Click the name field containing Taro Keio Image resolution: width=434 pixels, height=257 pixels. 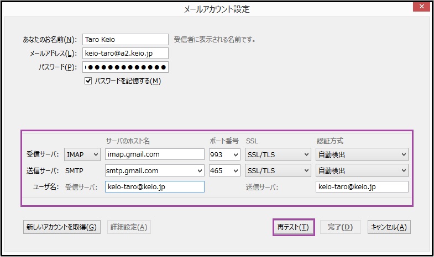click(125, 40)
